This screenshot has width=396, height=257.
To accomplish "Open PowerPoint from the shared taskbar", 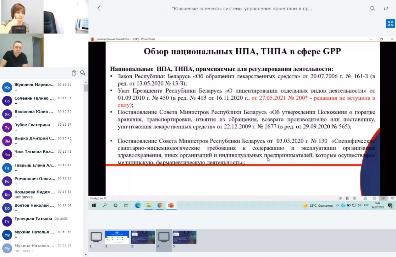I will pyautogui.click(x=171, y=205).
